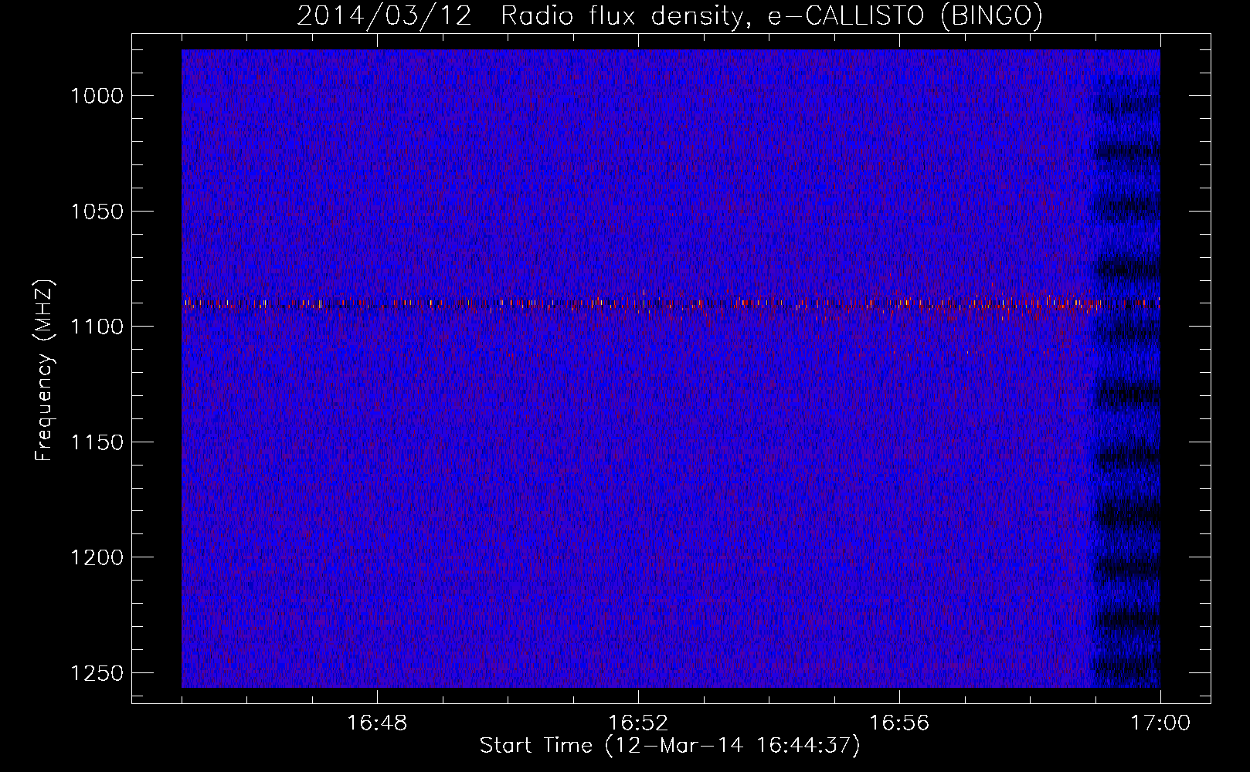Click the 16:48 time tick label
The height and width of the screenshot is (772, 1250).
coord(377,723)
